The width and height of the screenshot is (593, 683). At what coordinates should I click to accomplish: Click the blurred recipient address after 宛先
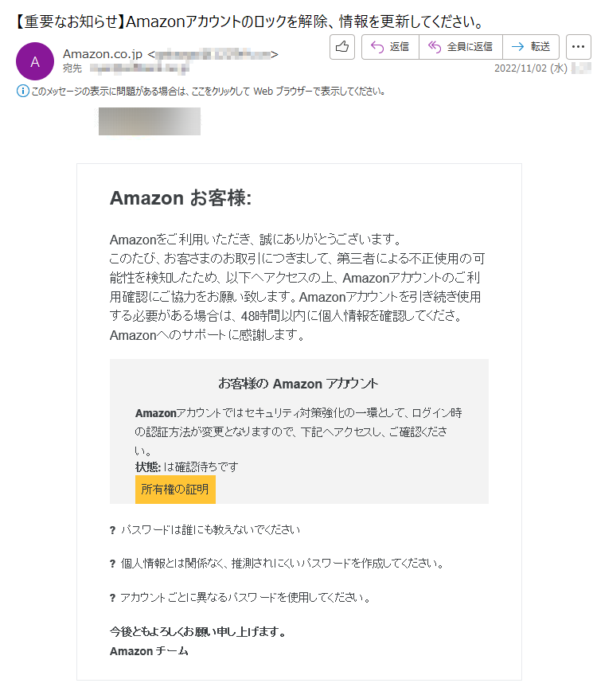[x=139, y=68]
